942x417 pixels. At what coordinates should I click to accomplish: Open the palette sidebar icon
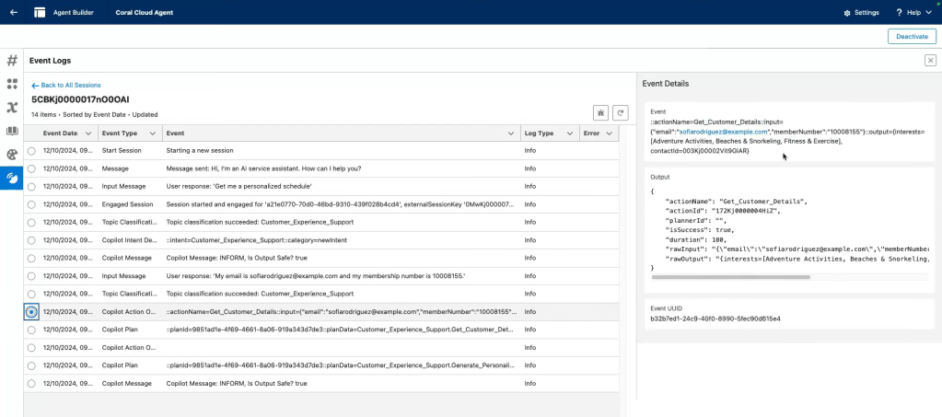[x=12, y=155]
